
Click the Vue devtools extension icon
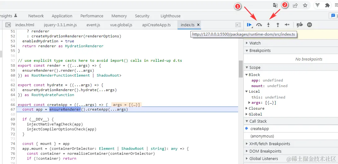318,5
